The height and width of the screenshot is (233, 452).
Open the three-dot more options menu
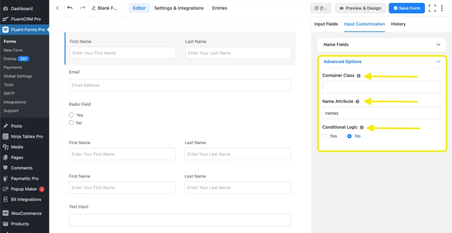[441, 8]
